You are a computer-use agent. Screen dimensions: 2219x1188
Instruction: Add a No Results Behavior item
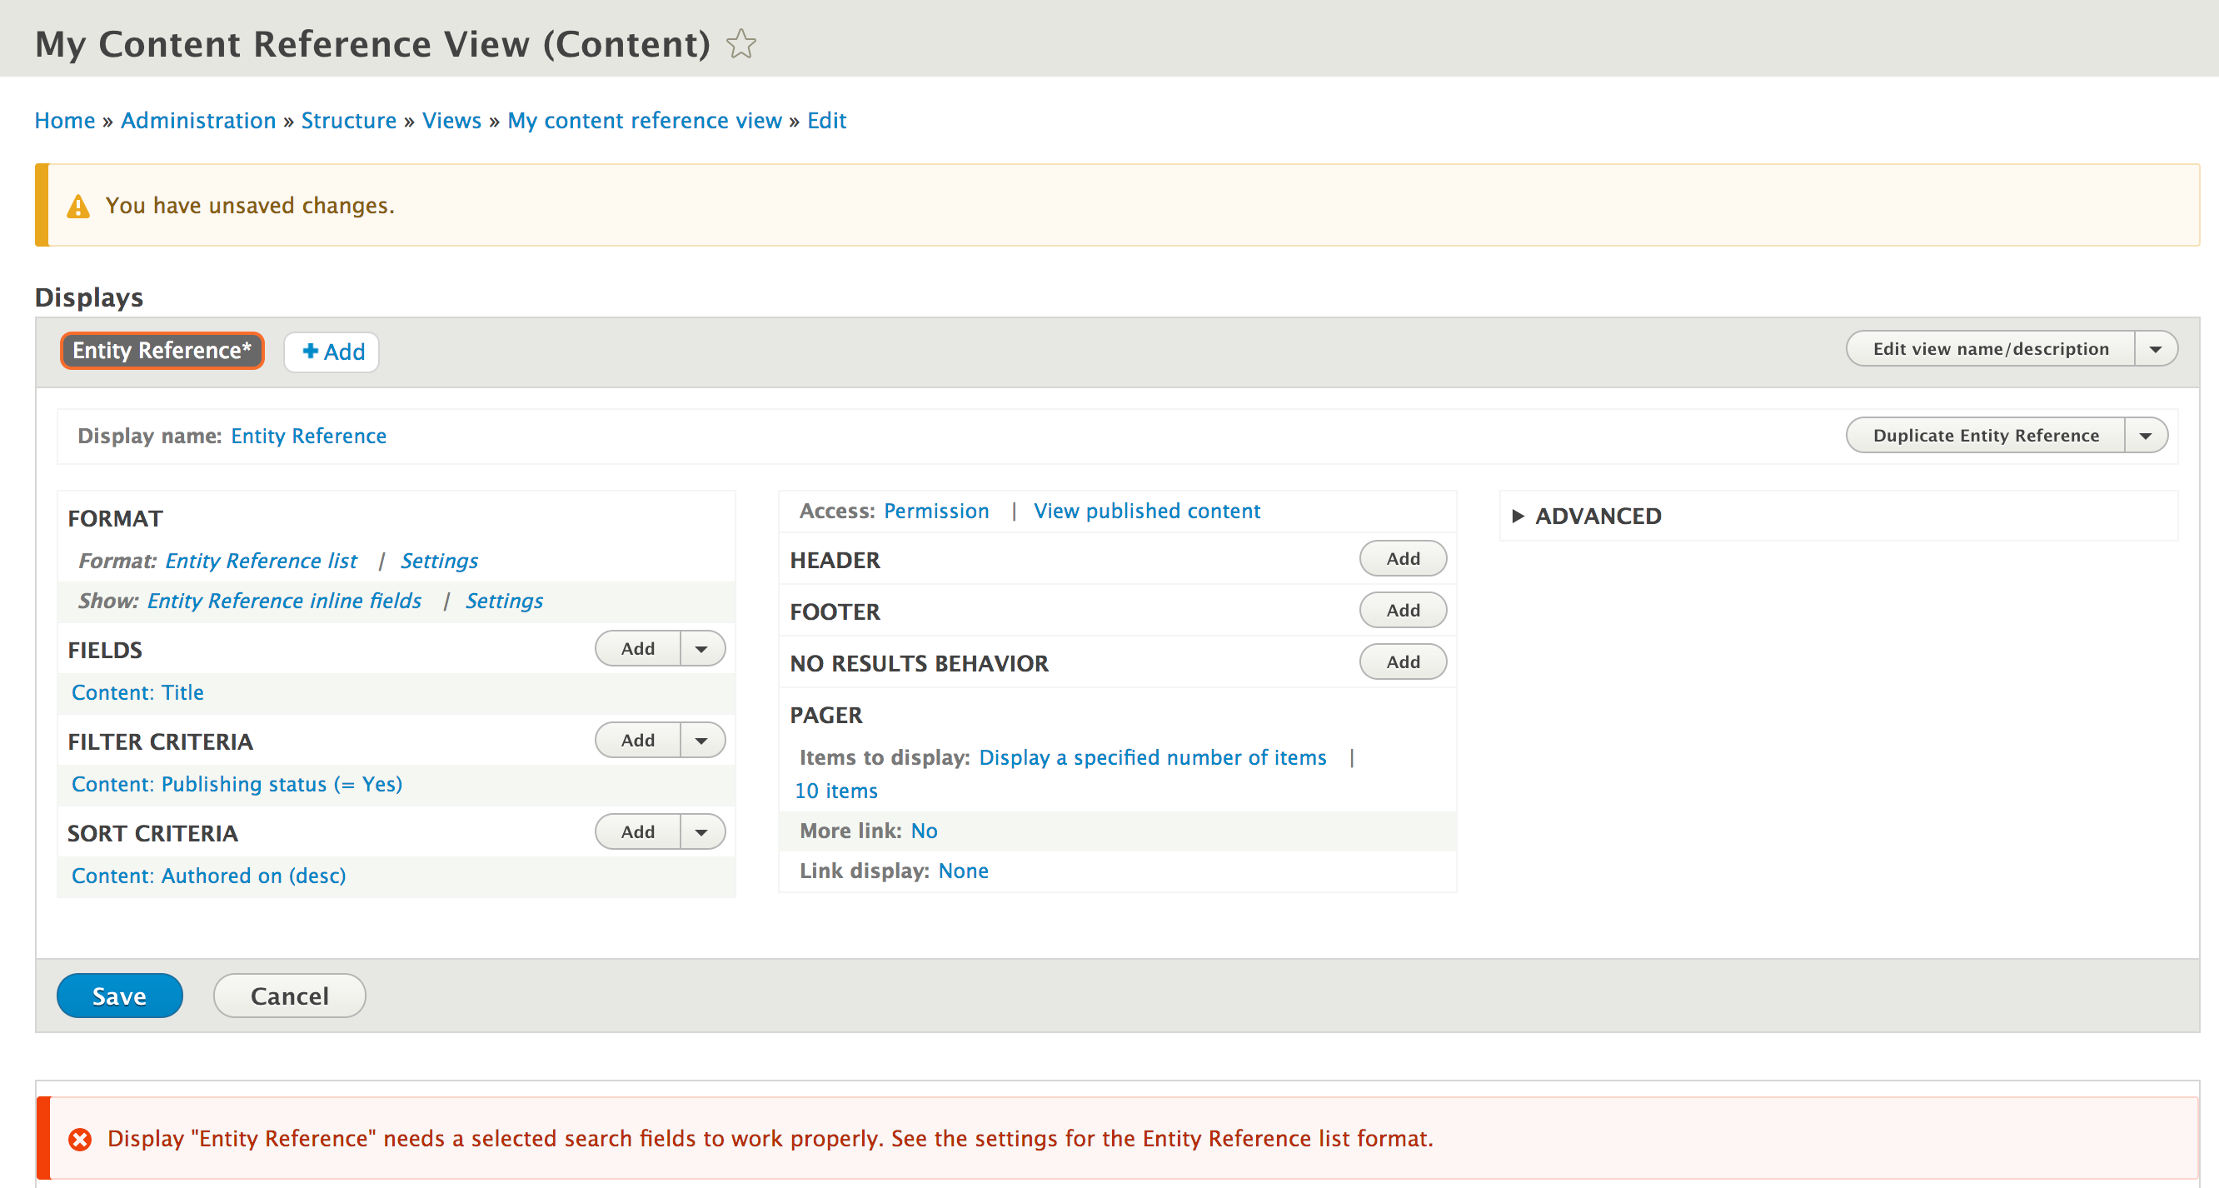pyautogui.click(x=1403, y=661)
